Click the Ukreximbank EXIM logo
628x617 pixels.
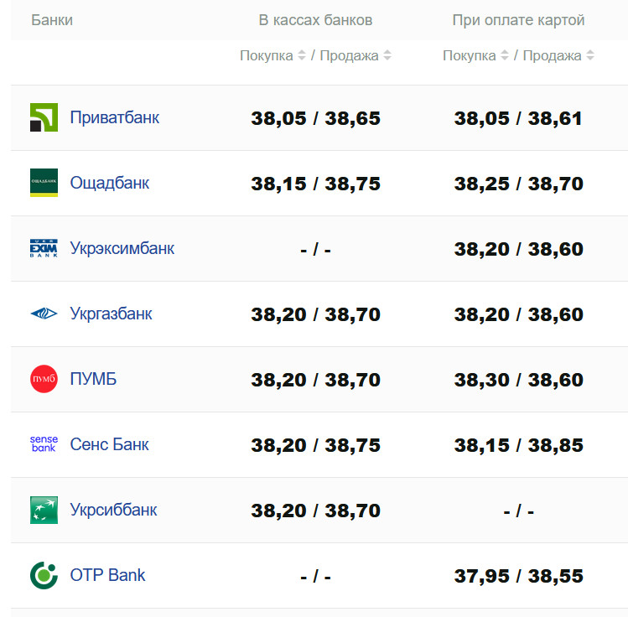point(44,248)
